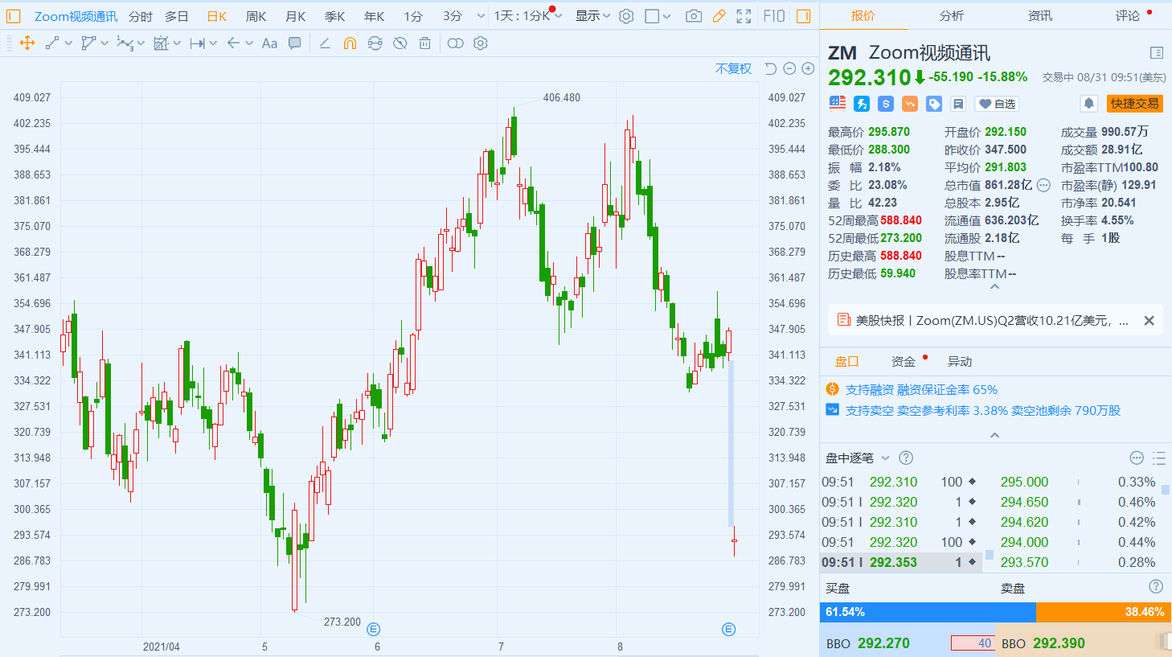Click the blue lightning Level 2 badge
This screenshot has width=1172, height=657.
coord(862,104)
